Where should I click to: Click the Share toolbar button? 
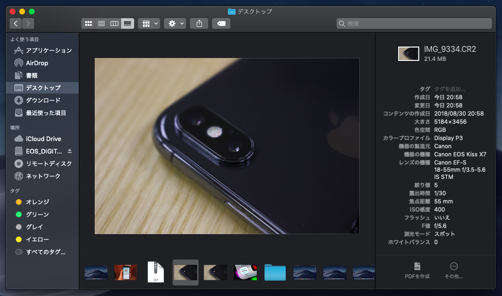click(x=199, y=24)
